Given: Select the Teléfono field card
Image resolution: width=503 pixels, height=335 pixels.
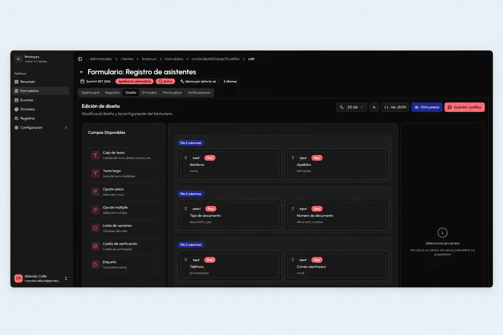Looking at the screenshot, I should (x=229, y=266).
